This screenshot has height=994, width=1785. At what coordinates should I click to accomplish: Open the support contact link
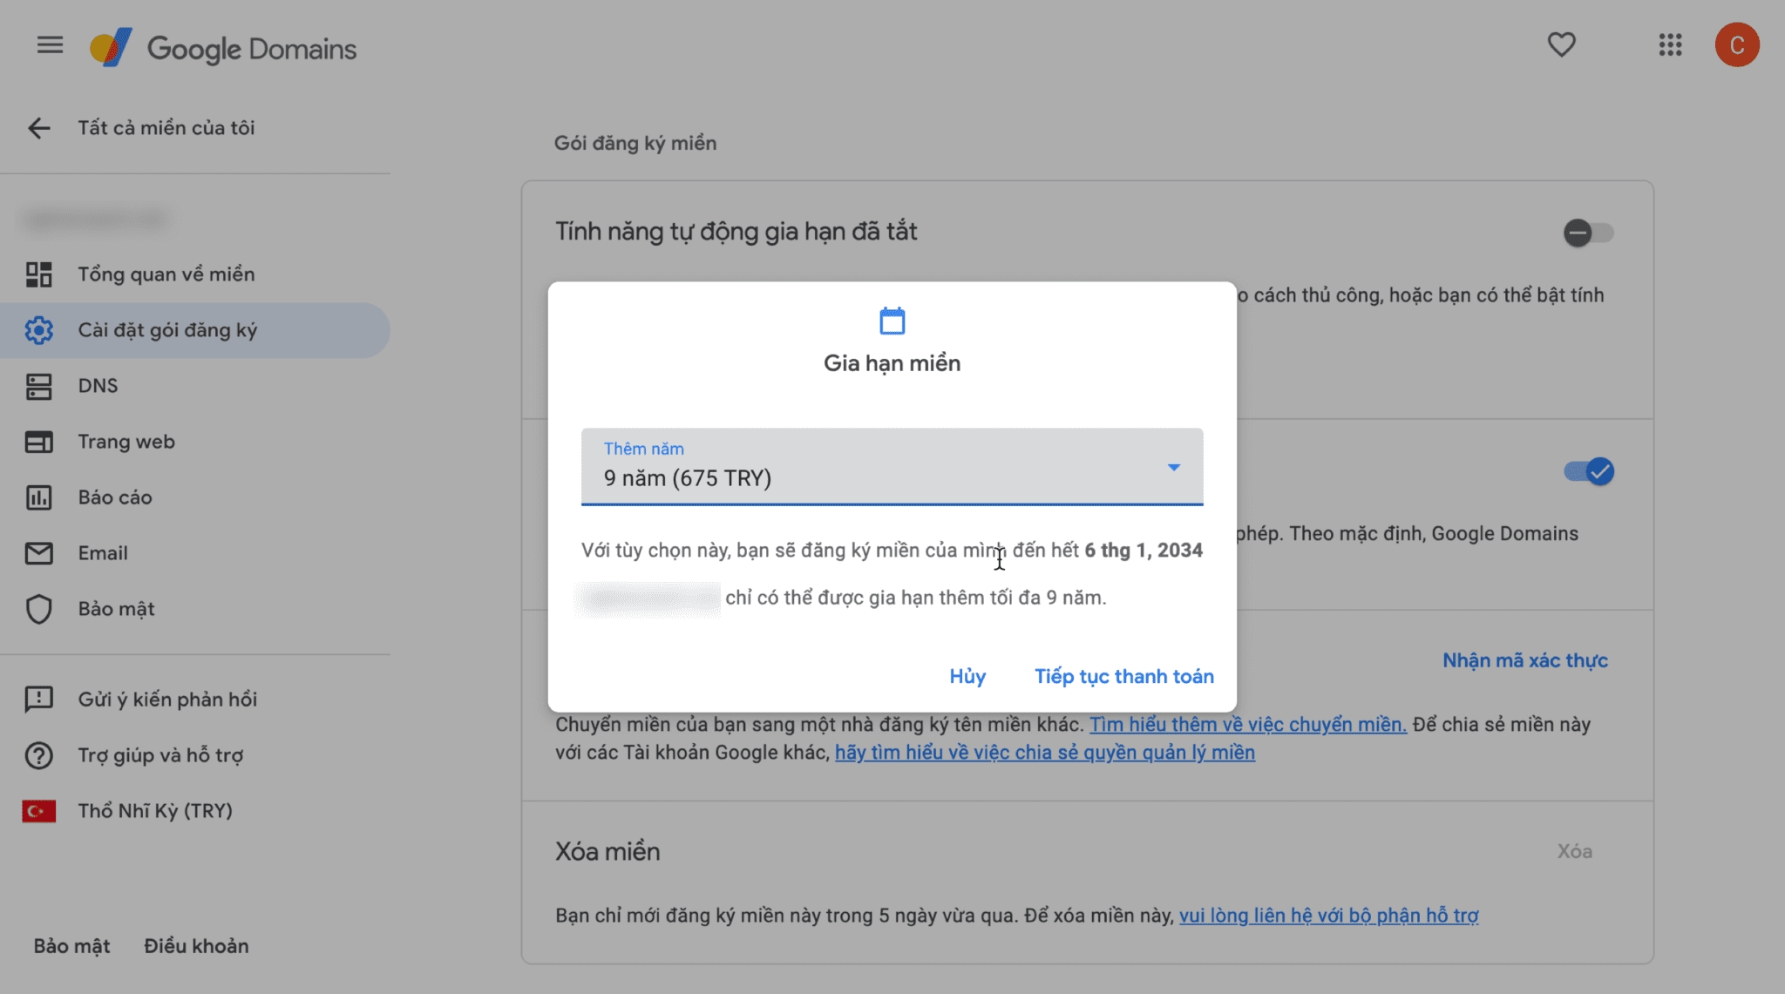pos(1328,916)
